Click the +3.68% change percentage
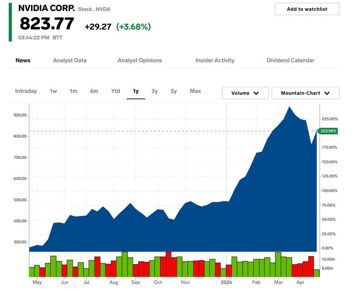The image size is (363, 292). pos(133,27)
